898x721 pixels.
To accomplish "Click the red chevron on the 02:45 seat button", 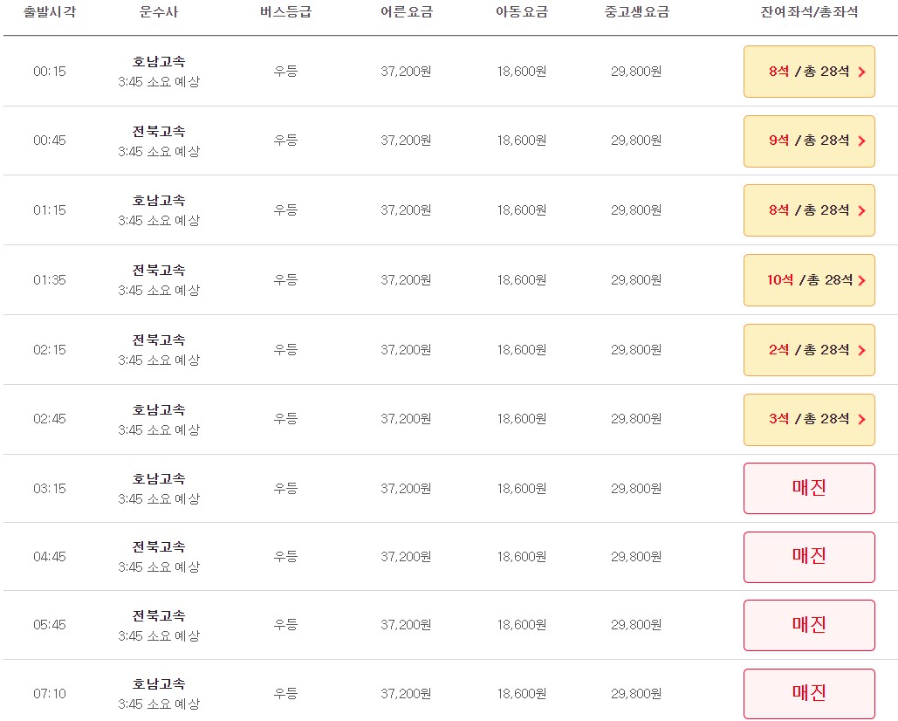I will tap(862, 420).
